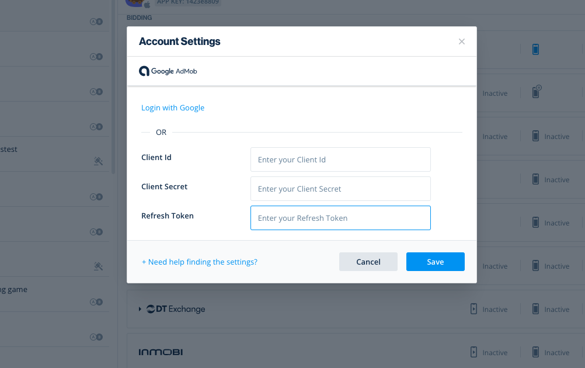Image resolution: width=585 pixels, height=368 pixels.
Task: Click the InMobi network logo
Action: tap(161, 352)
